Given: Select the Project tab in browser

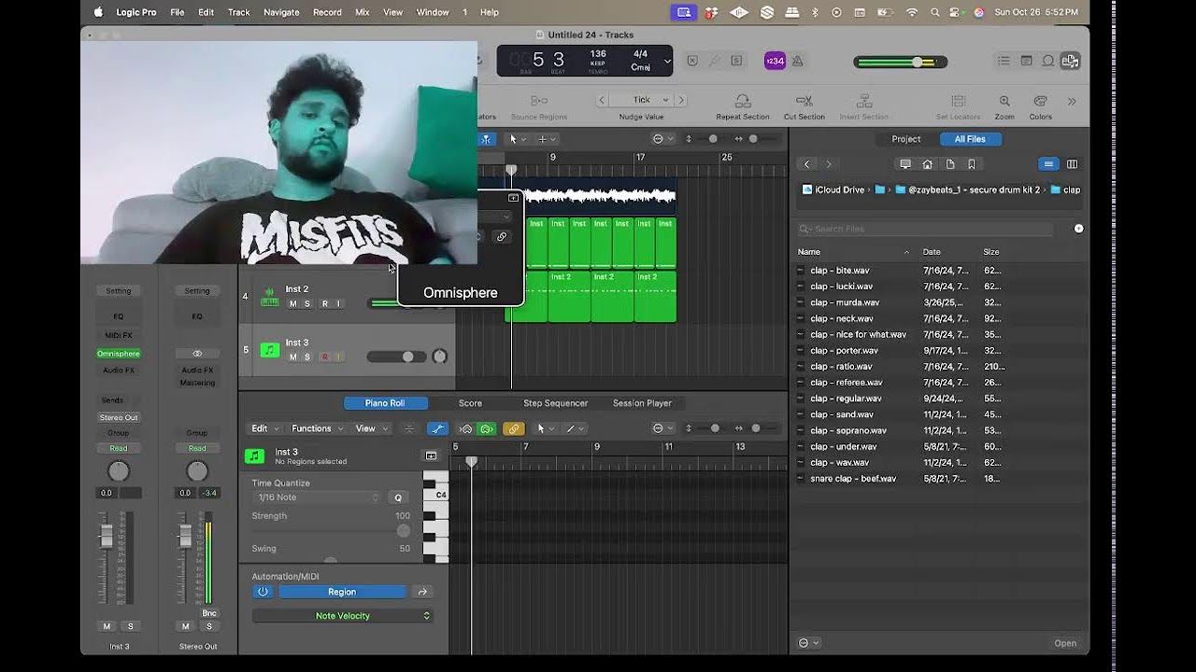Looking at the screenshot, I should coord(905,139).
